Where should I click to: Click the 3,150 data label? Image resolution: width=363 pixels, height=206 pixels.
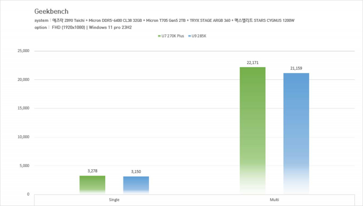136,172
